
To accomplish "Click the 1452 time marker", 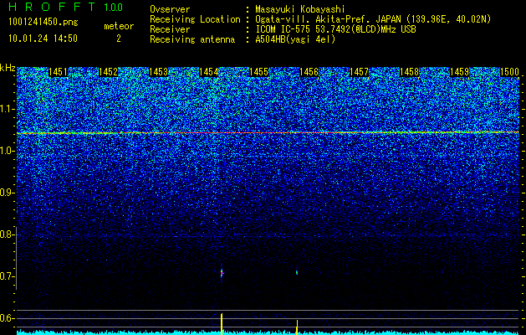I will coord(108,72).
